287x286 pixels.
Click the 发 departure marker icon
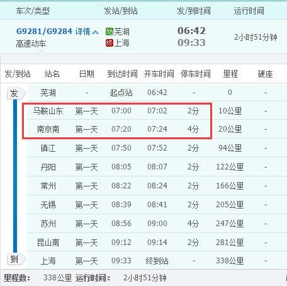click(x=16, y=93)
